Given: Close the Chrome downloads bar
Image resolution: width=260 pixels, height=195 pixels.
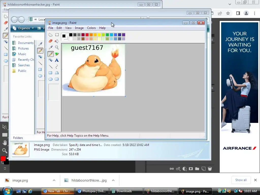Looking at the screenshot, I should (x=255, y=180).
